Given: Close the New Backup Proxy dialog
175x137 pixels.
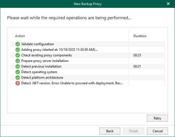Looking at the screenshot, I should pos(168,4).
